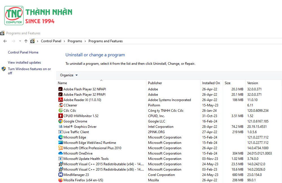This screenshot has width=282, height=183.
Task: Sort list by Publisher column header
Action: click(x=155, y=83)
